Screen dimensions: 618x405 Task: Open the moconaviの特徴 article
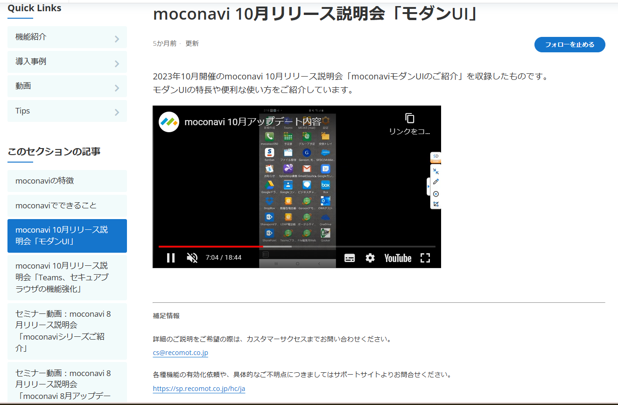67,181
